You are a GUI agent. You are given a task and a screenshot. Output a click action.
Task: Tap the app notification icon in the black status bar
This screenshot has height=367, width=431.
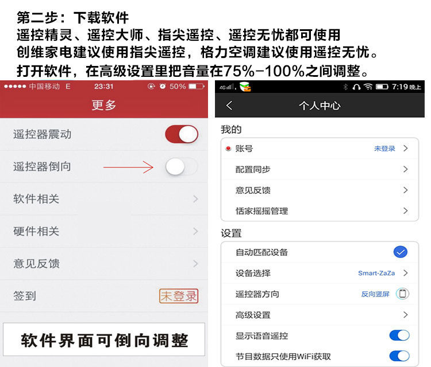click(x=245, y=87)
